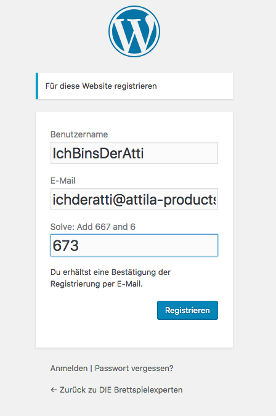The width and height of the screenshot is (276, 416).
Task: Focus the Benutzername input field
Action: click(x=134, y=153)
